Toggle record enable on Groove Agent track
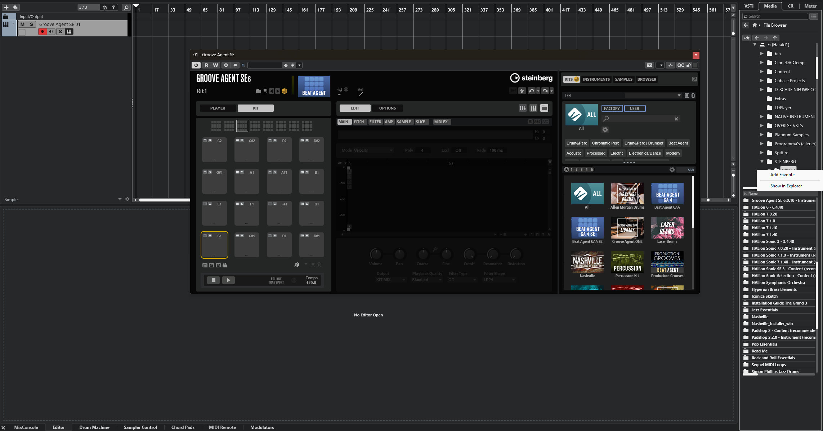The width and height of the screenshot is (823, 431). pyautogui.click(x=43, y=32)
